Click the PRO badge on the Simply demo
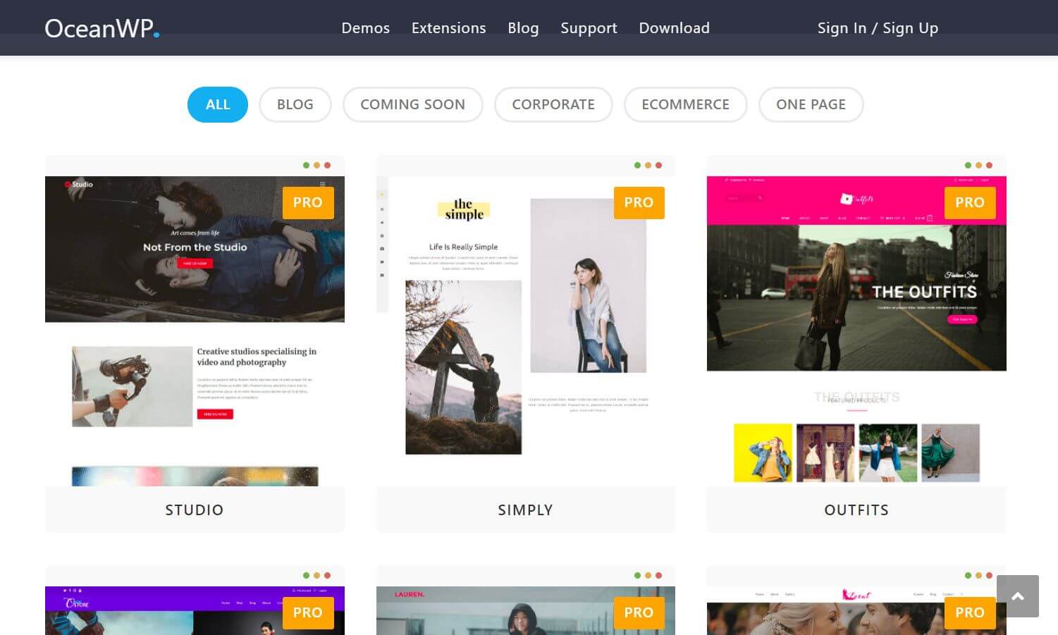Screen dimensions: 1058x635 [x=639, y=202]
